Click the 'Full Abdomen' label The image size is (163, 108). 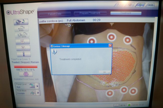[x=76, y=20]
